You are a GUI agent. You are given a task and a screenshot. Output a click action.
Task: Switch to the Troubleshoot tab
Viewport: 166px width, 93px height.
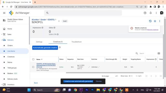[x=77, y=42]
